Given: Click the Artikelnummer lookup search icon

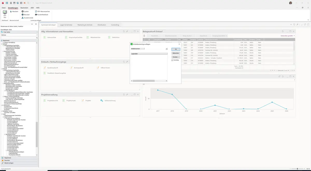Looking at the screenshot, I should 167,49.
